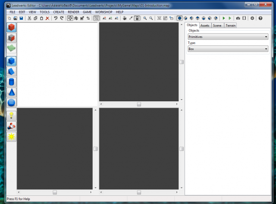
Task: Toggle the red box object mode button
Action: click(x=12, y=28)
